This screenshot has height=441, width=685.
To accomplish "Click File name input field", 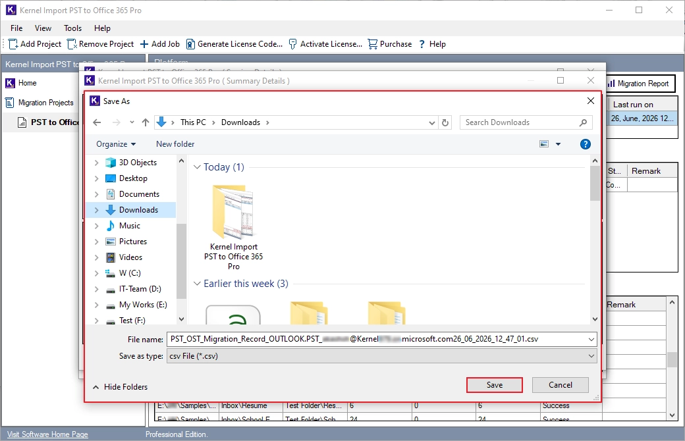I will (376, 339).
